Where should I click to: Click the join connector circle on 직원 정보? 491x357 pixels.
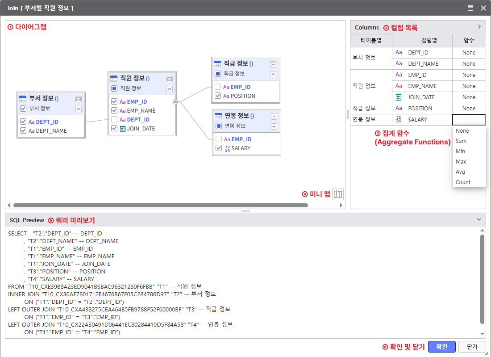175,102
